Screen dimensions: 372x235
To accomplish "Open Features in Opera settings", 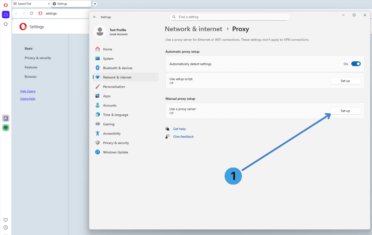I will tap(31, 67).
